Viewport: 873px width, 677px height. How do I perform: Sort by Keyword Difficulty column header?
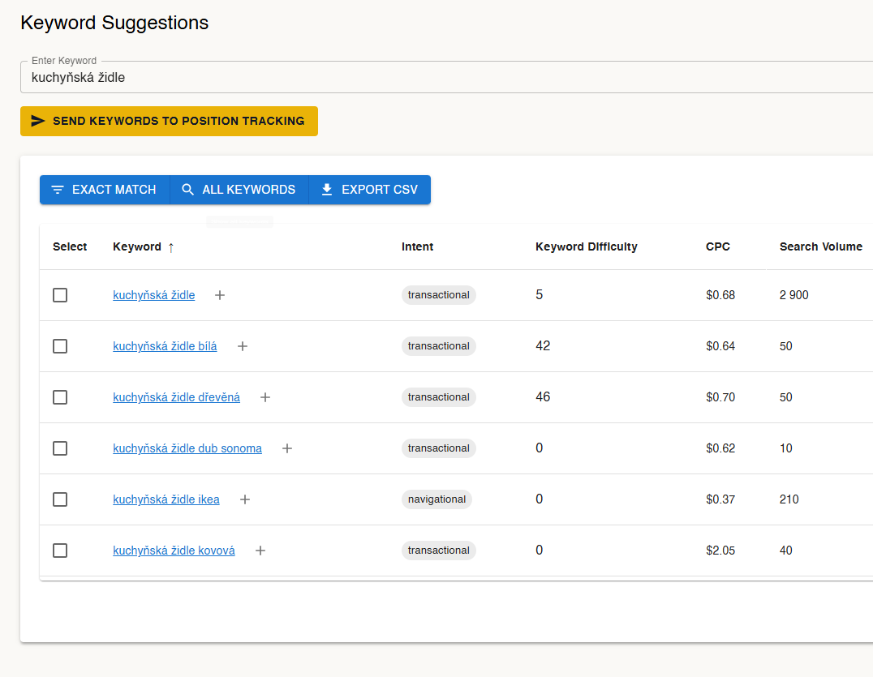[586, 246]
